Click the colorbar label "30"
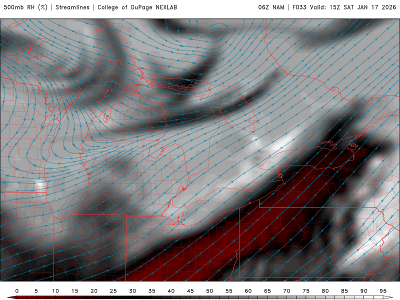Viewport: 400px width, 300px height. 132,291
